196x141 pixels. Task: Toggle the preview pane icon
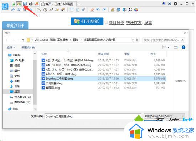[x=176, y=47]
